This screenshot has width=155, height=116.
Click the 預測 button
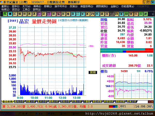(x=93, y=72)
